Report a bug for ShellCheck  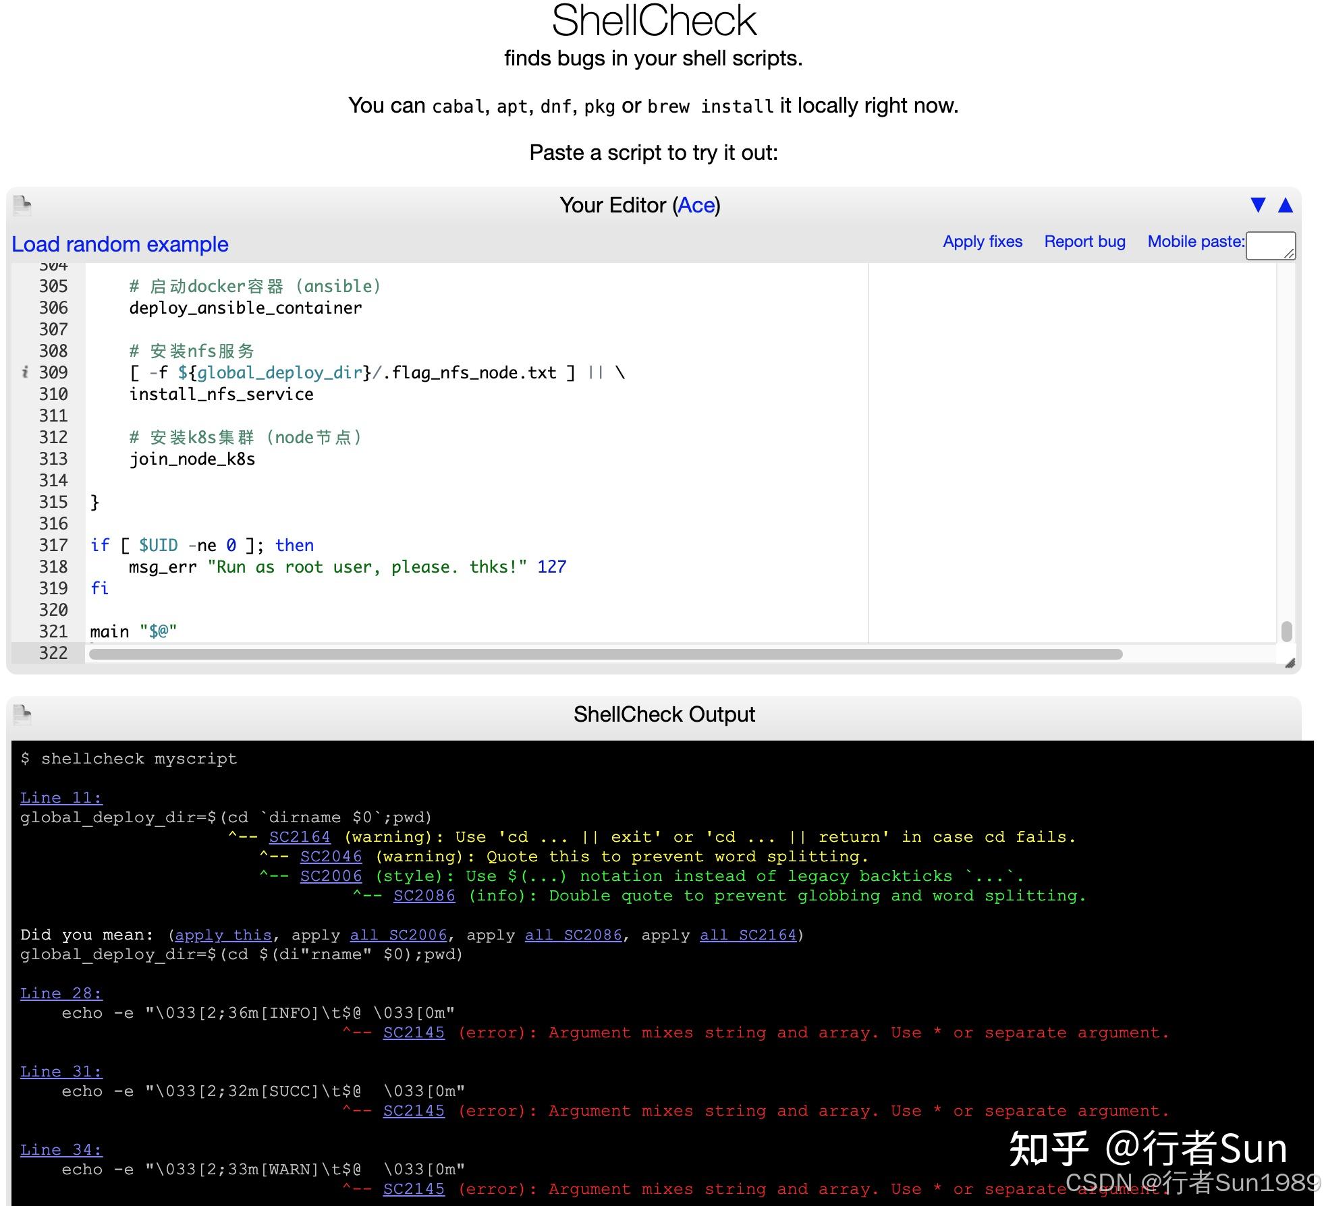point(1084,241)
